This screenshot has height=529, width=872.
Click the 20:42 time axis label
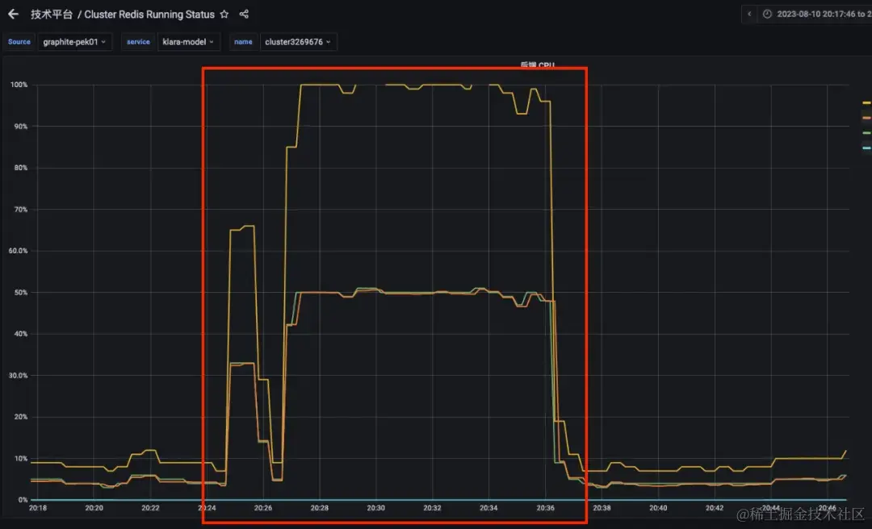point(715,508)
